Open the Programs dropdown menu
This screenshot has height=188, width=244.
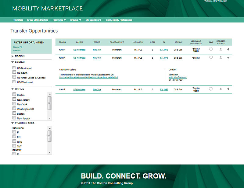59,20
